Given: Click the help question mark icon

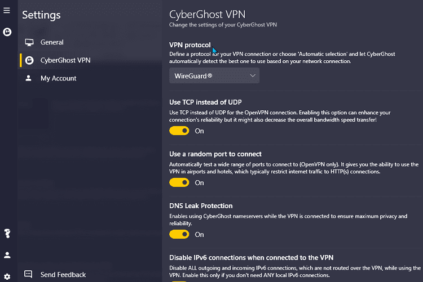Looking at the screenshot, I should [7, 233].
